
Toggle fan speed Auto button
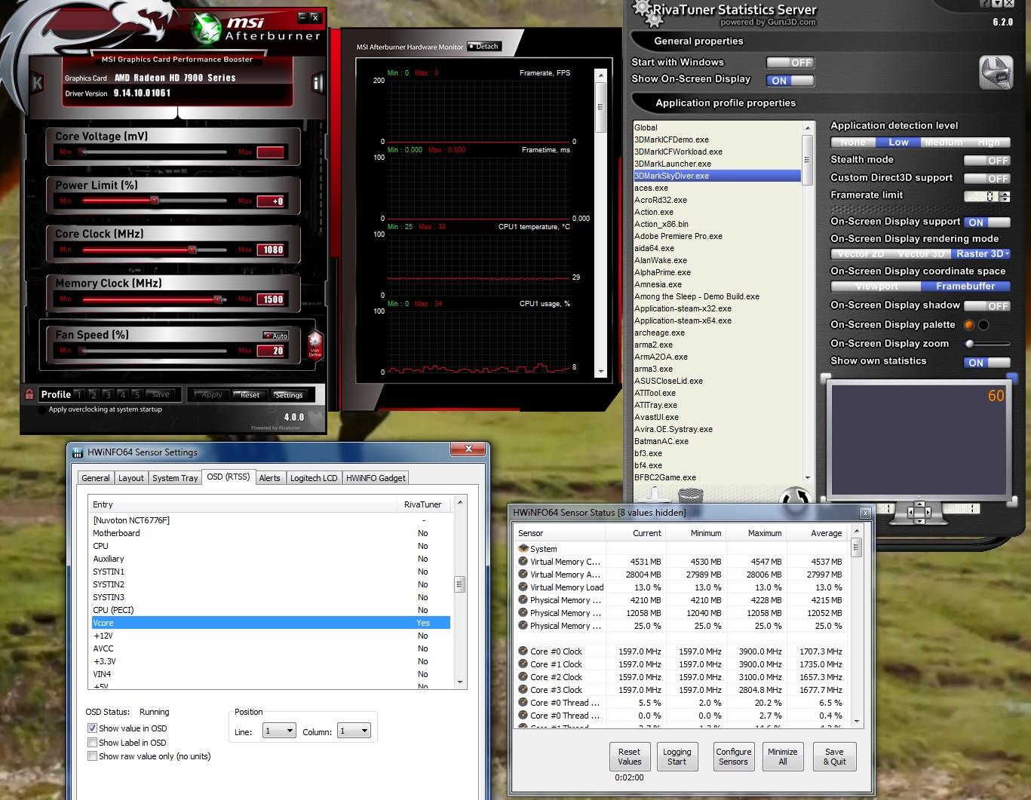coord(275,336)
